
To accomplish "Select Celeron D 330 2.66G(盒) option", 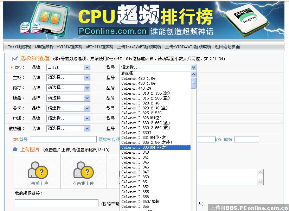I will coord(155,123).
